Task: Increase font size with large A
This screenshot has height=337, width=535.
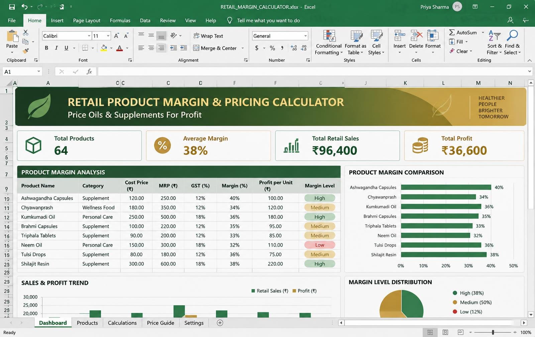Action: (116, 36)
